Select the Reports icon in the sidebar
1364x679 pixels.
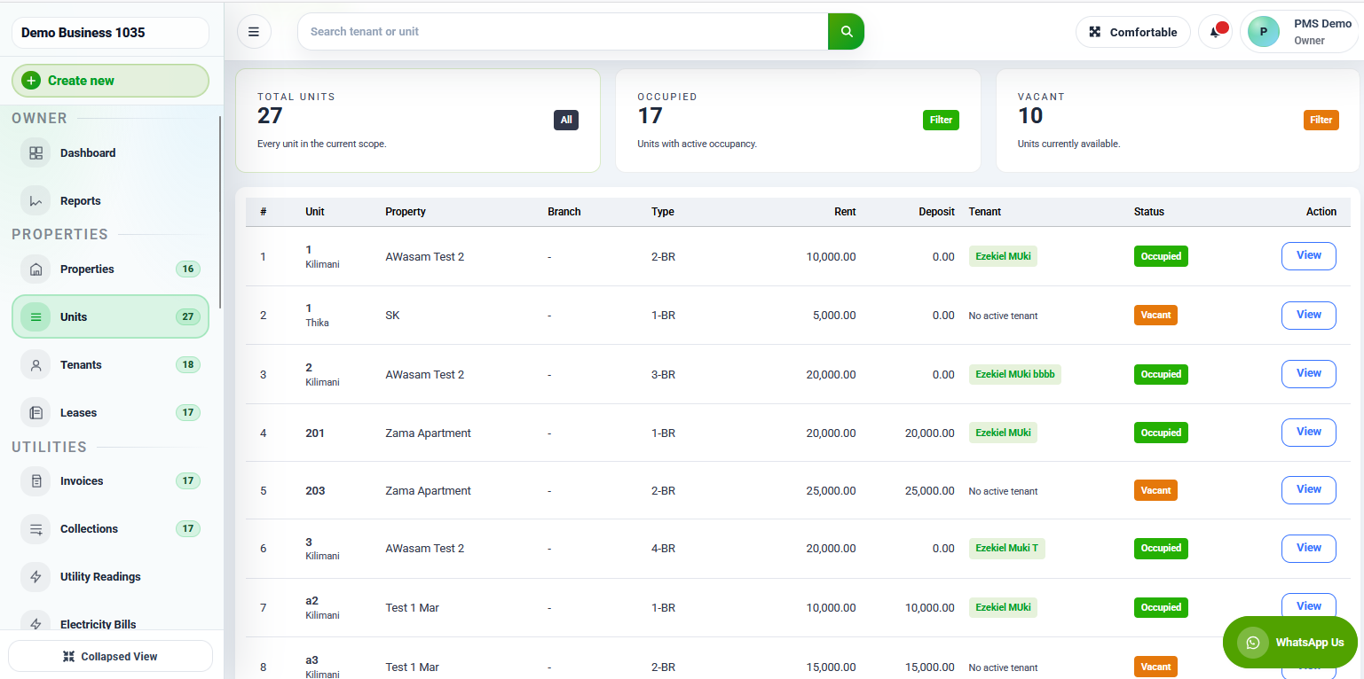click(x=80, y=200)
